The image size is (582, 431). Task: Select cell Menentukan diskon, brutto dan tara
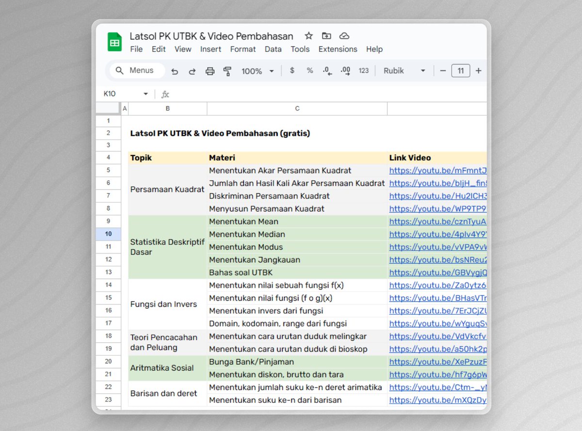297,374
